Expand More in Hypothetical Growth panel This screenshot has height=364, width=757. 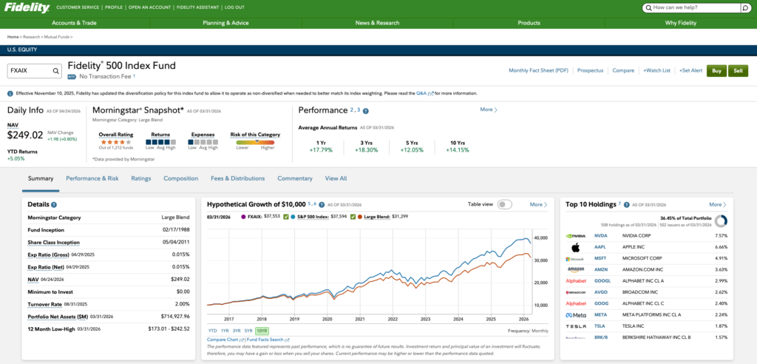(x=538, y=204)
